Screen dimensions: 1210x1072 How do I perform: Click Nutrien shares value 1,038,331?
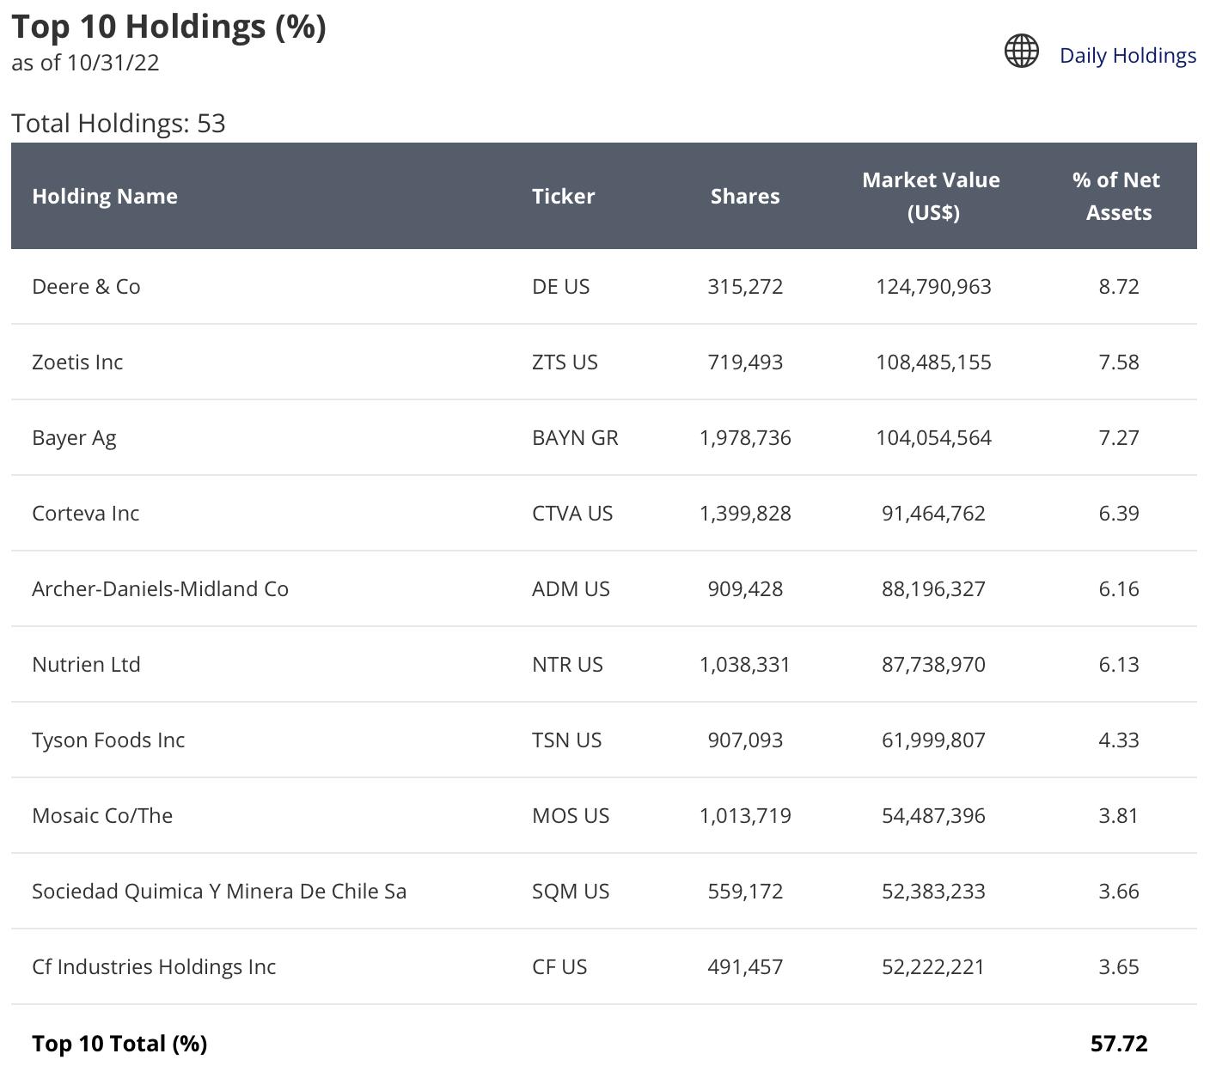[x=745, y=664]
